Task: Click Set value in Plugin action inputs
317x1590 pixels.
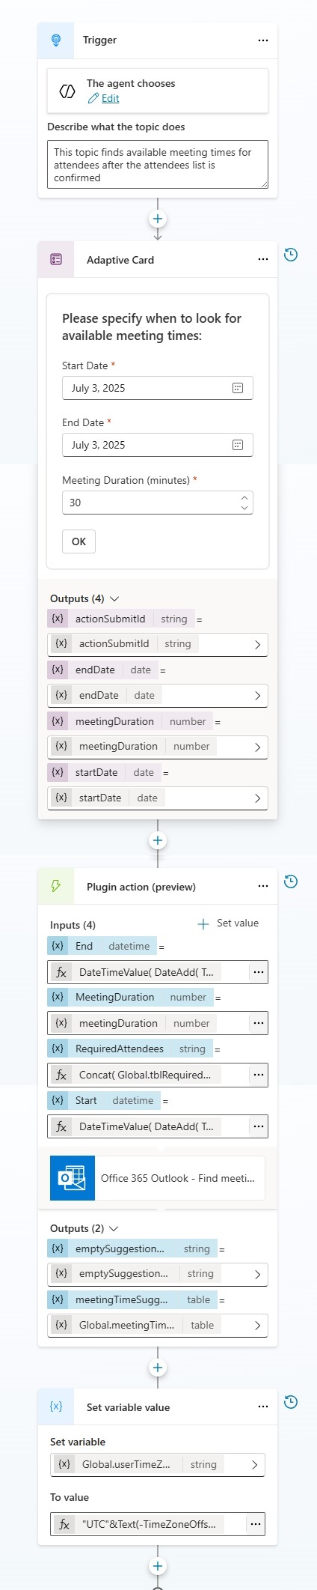Action: 228,923
